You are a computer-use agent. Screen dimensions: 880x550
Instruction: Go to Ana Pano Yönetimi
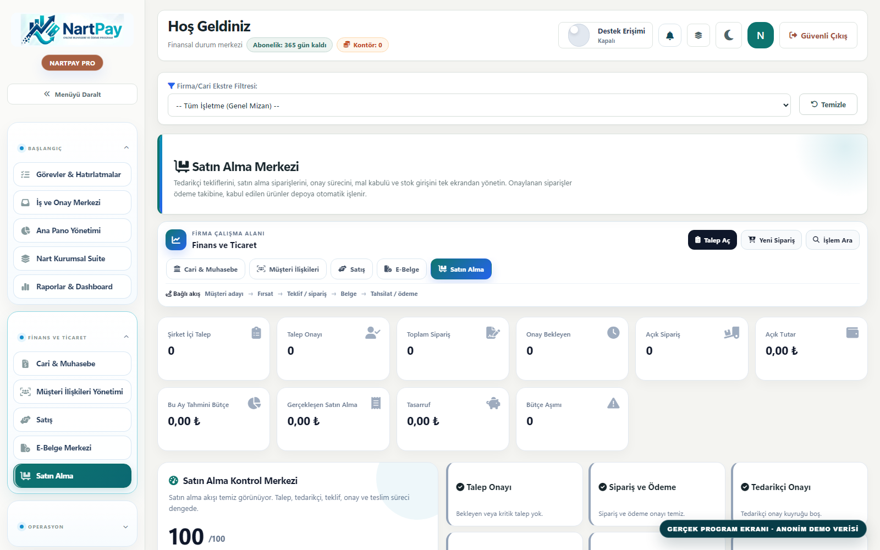click(x=72, y=230)
